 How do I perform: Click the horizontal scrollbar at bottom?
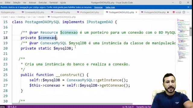72,104
